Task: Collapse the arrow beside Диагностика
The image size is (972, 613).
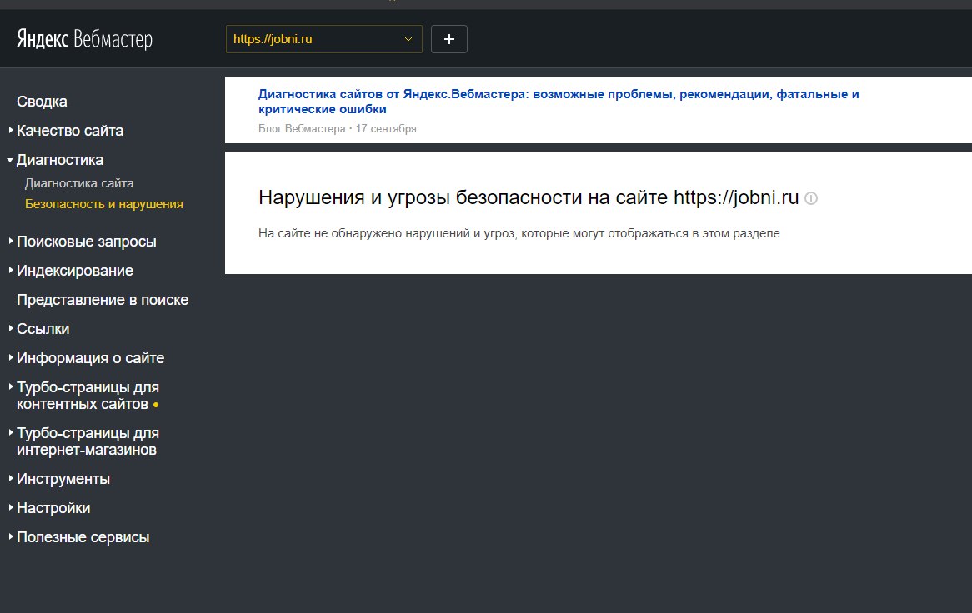Action: [10, 160]
